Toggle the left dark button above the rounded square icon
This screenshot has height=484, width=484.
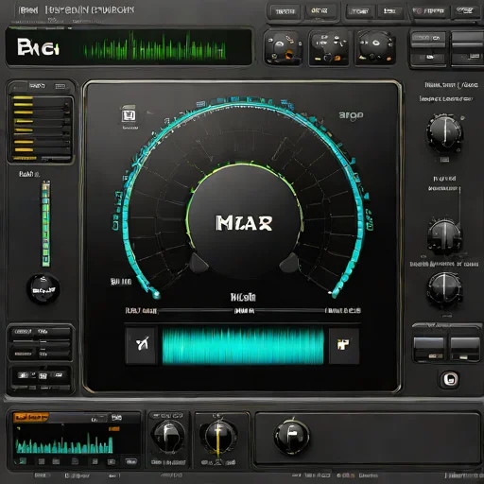coord(428,349)
